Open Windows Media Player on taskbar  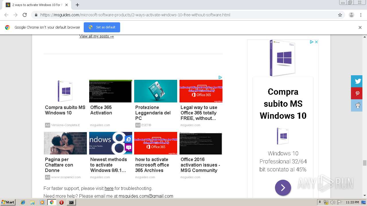pos(42,202)
